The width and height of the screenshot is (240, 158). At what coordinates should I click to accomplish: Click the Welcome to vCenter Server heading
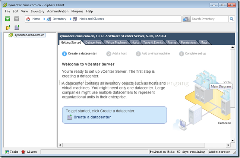click(88, 64)
